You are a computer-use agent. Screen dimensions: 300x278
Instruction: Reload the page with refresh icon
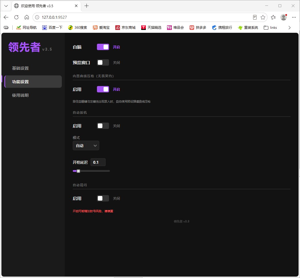(16, 17)
